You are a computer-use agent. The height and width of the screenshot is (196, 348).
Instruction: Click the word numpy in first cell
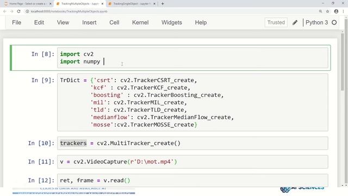pos(92,62)
